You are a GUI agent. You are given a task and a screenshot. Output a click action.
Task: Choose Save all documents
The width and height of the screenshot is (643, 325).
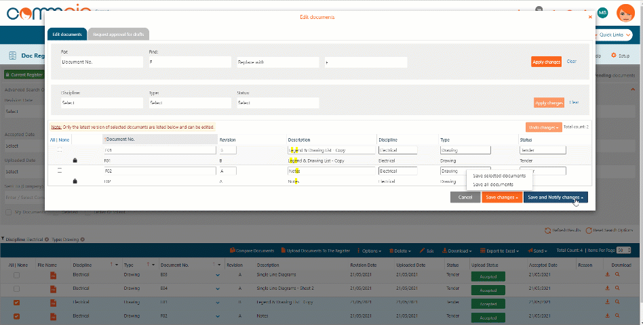(x=493, y=185)
